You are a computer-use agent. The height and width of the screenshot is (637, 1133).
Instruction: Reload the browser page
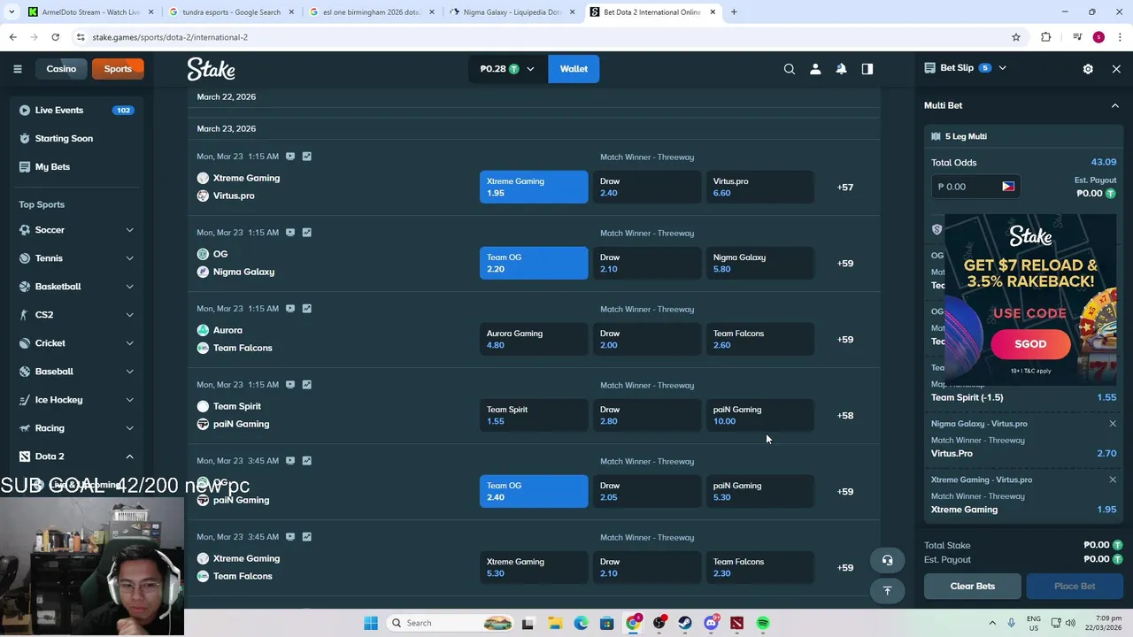tap(55, 37)
